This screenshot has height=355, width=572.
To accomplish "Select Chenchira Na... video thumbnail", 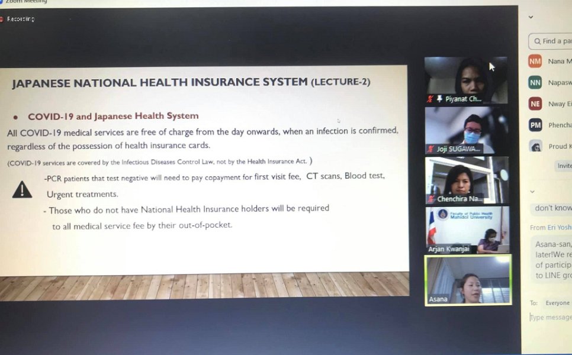I will (x=467, y=180).
